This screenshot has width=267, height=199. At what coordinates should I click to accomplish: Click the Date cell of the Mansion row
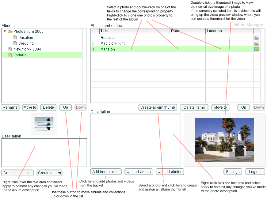coord(188,49)
